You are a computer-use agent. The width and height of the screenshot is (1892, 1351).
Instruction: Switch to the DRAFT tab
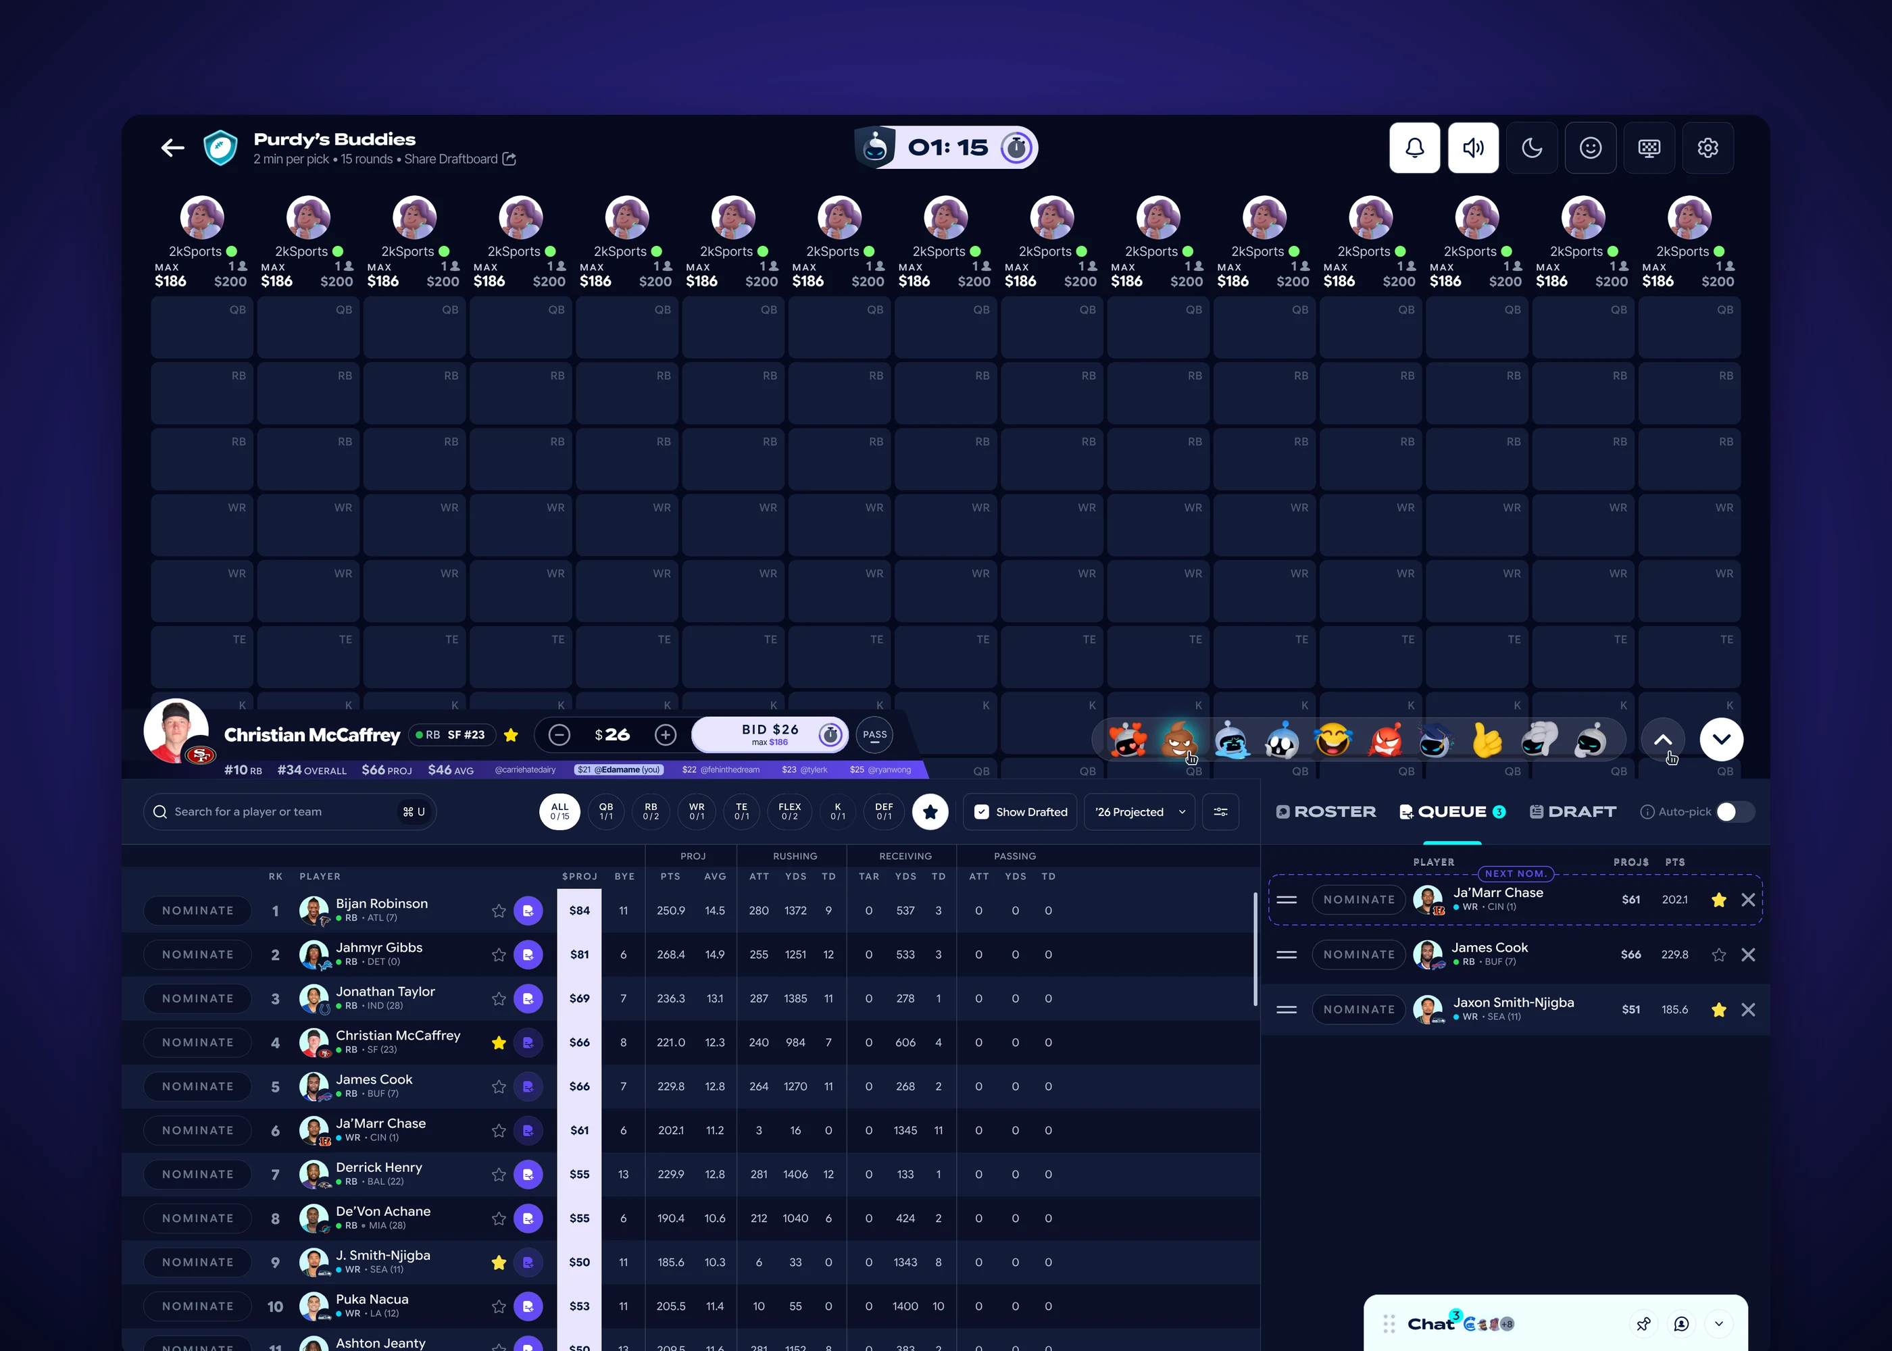point(1573,812)
